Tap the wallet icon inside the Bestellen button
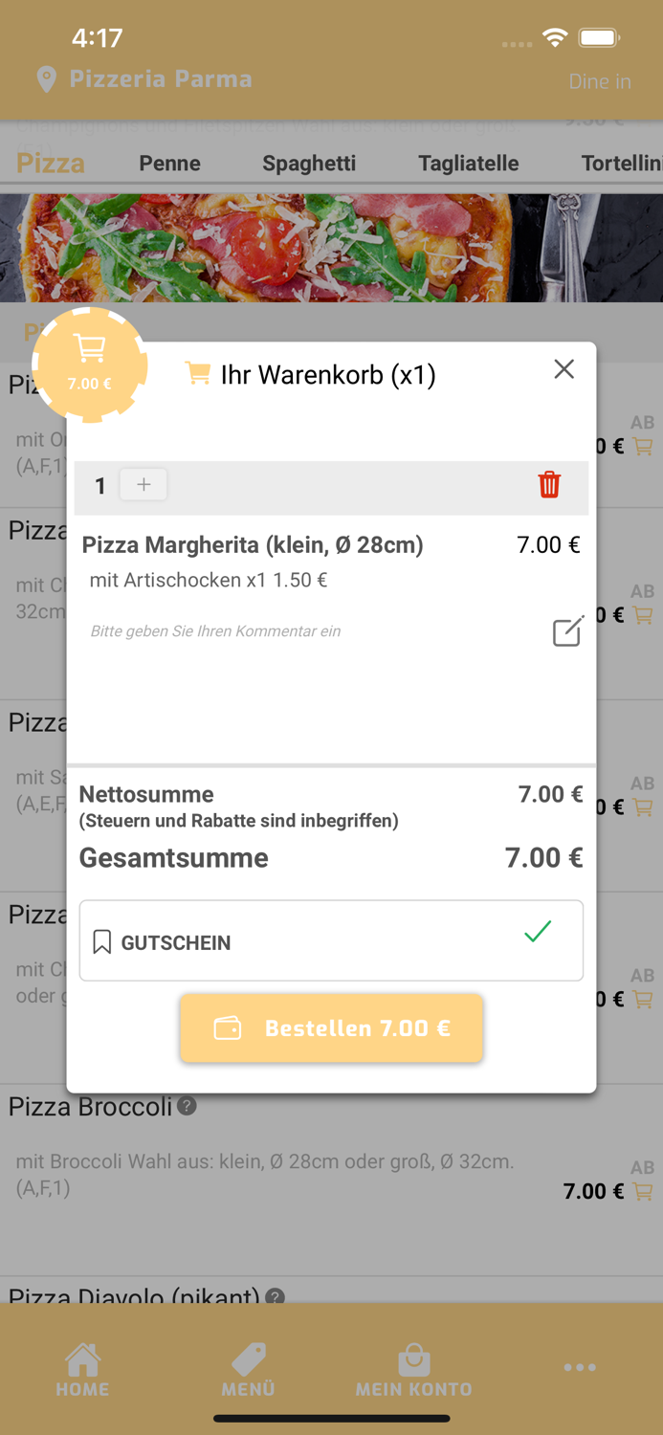 click(227, 1027)
